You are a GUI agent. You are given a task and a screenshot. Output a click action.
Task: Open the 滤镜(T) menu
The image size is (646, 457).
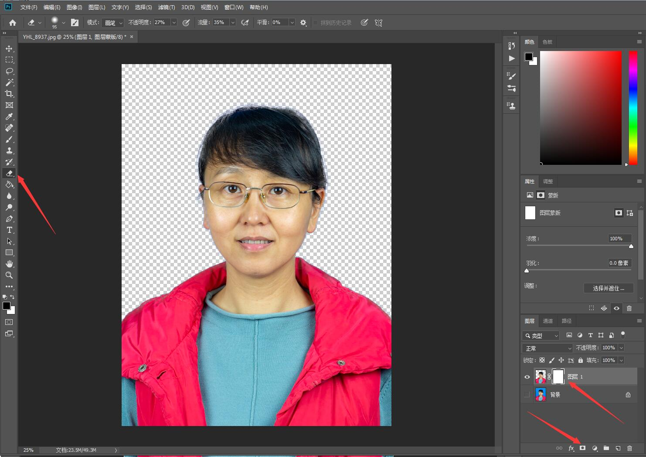166,7
